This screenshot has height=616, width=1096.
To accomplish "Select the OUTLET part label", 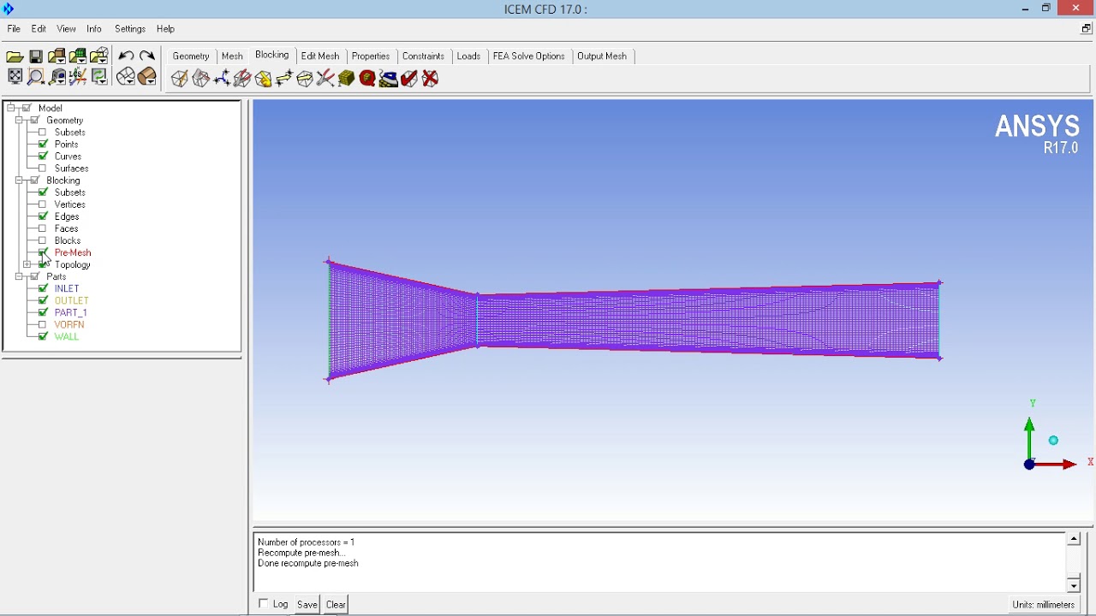I will pyautogui.click(x=72, y=301).
